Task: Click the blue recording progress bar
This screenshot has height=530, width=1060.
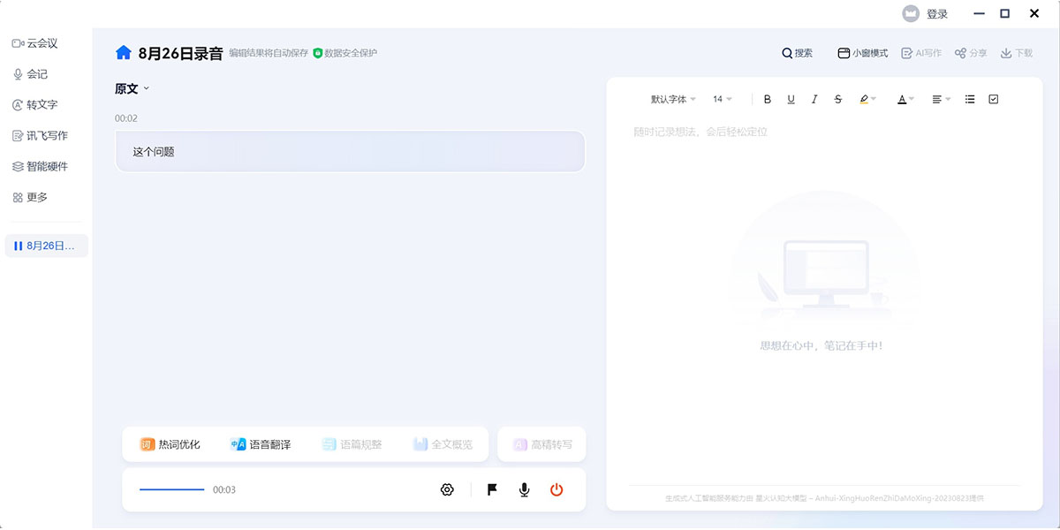Action: (x=170, y=488)
